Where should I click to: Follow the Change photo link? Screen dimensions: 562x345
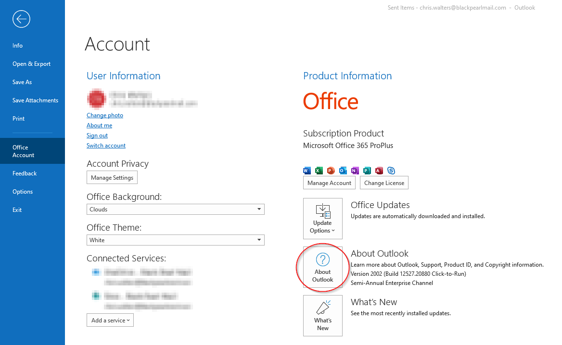coord(105,115)
